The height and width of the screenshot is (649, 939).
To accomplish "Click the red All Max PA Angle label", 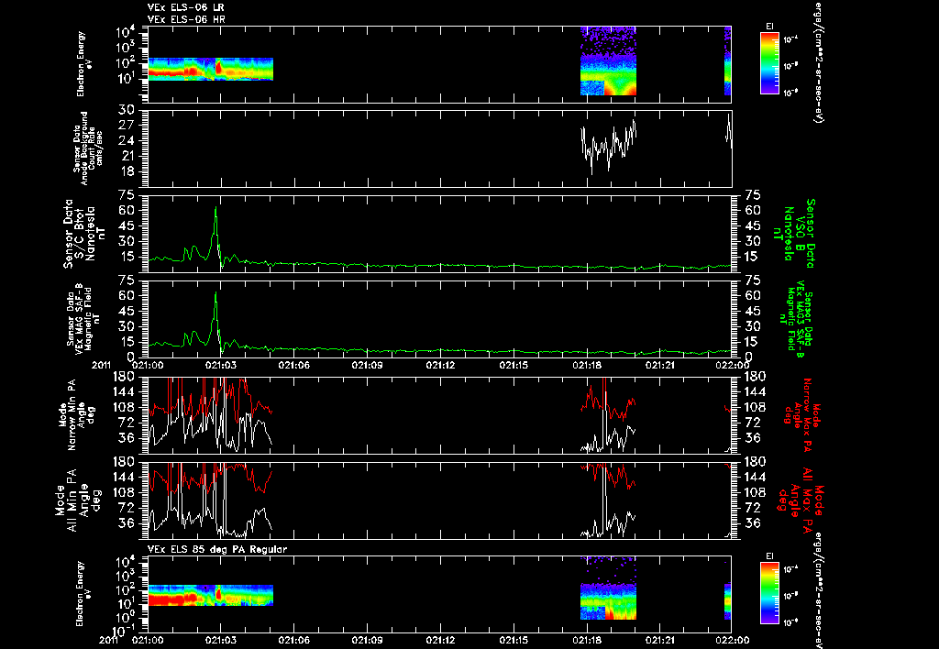I will 801,499.
